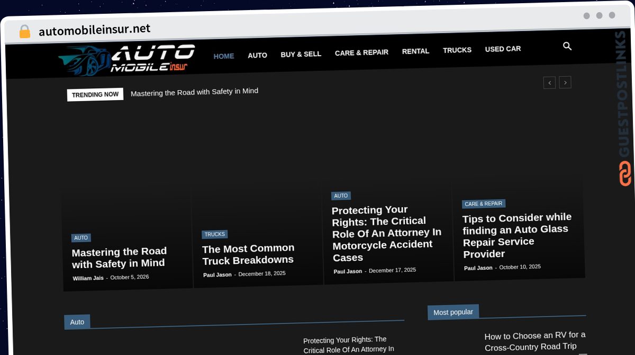Click TRUCKS category tag
The width and height of the screenshot is (635, 355).
coord(214,234)
